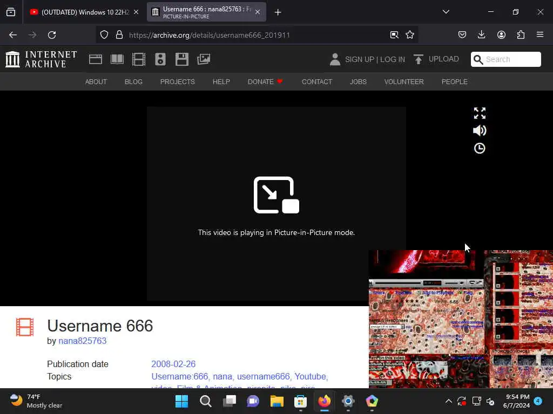This screenshot has width=553, height=414.
Task: Open the Texts/books media icon
Action: [117, 59]
